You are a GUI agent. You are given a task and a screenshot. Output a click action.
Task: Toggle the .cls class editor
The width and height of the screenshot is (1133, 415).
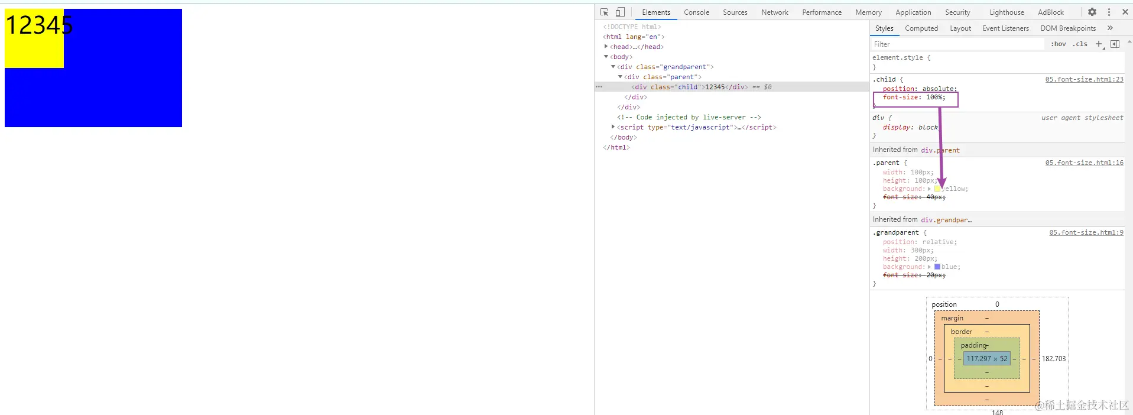tap(1080, 44)
